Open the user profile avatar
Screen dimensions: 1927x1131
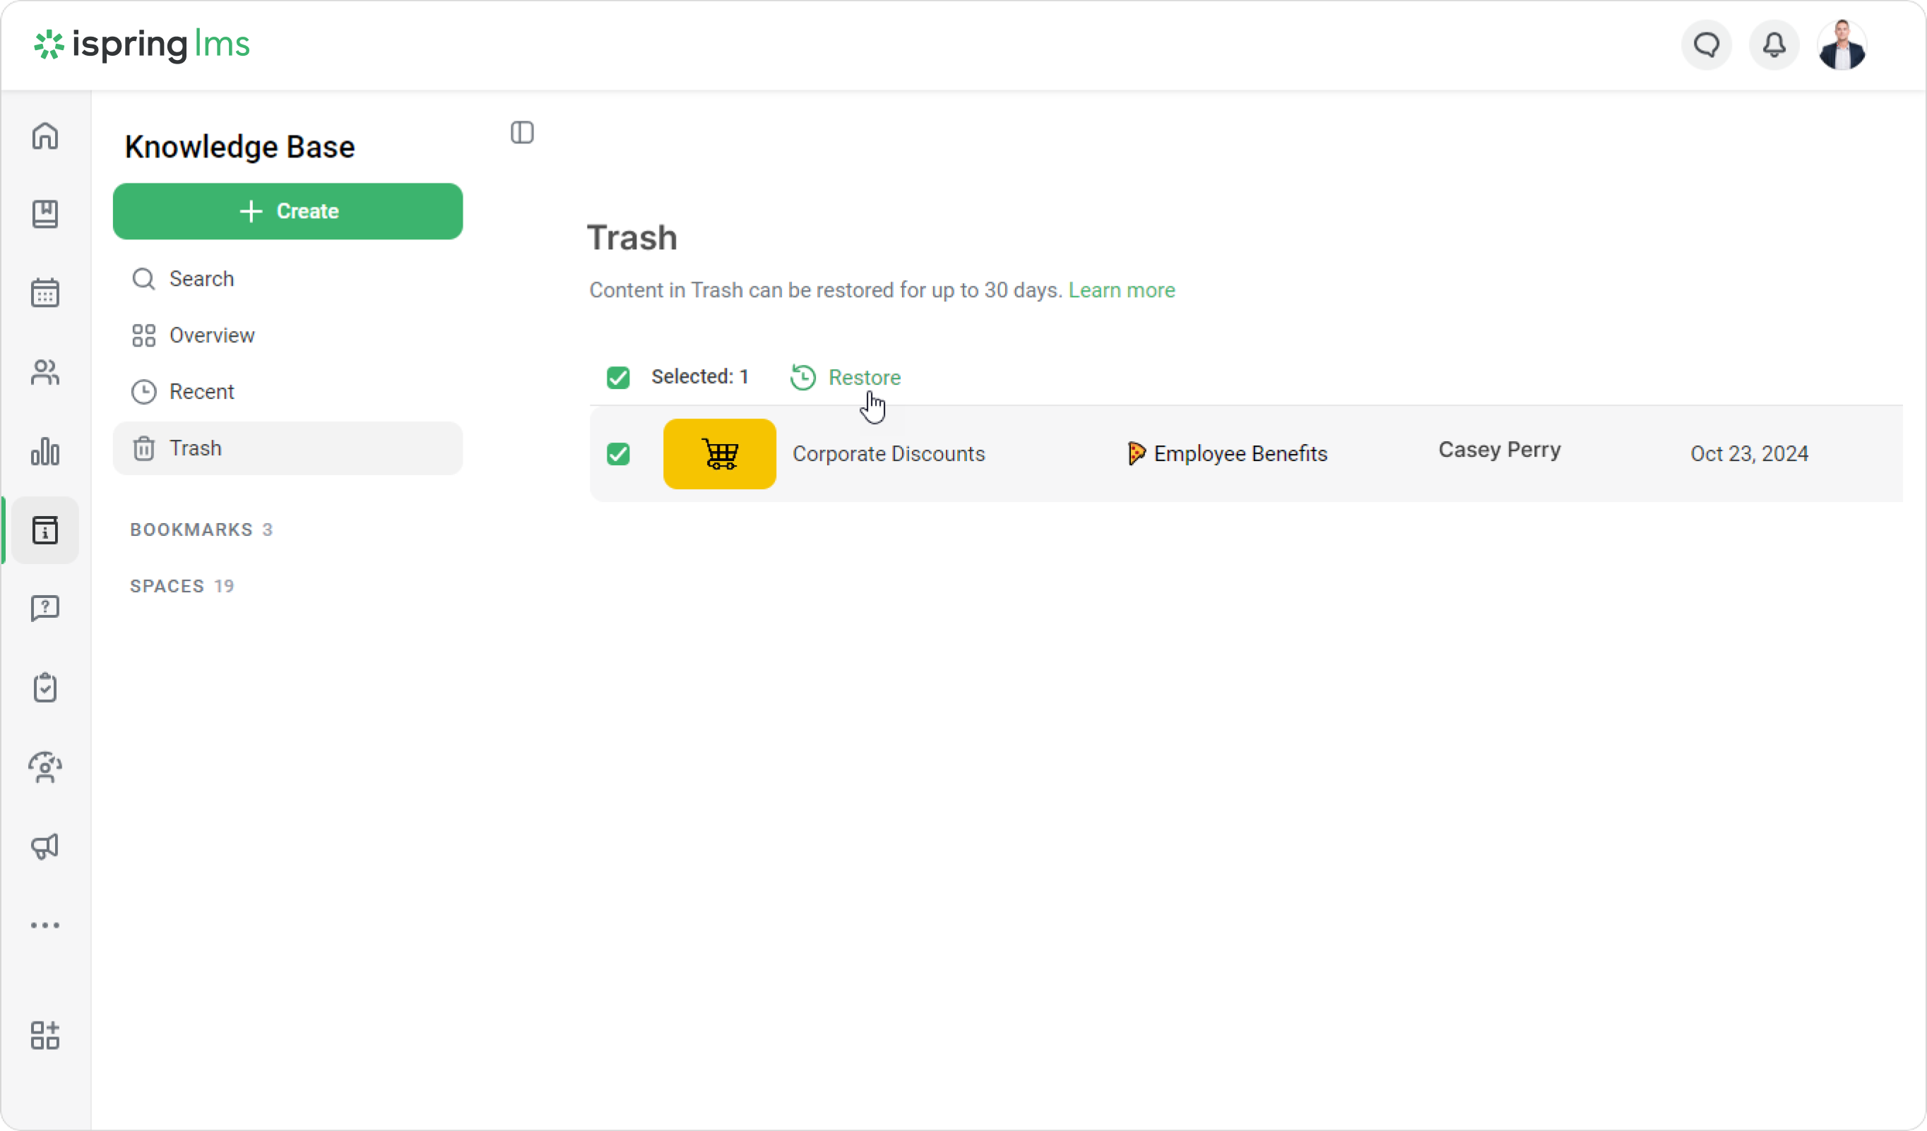1842,46
